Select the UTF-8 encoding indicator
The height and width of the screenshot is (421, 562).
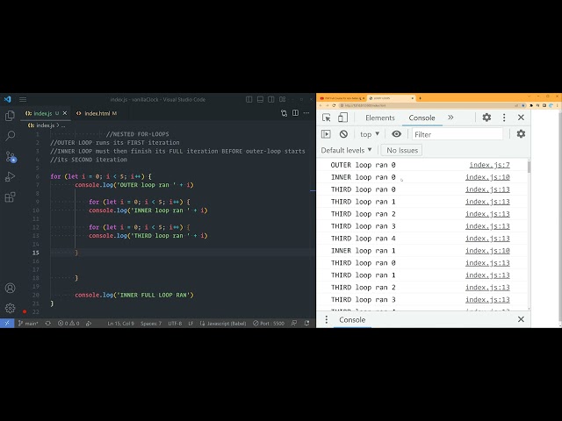[175, 324]
